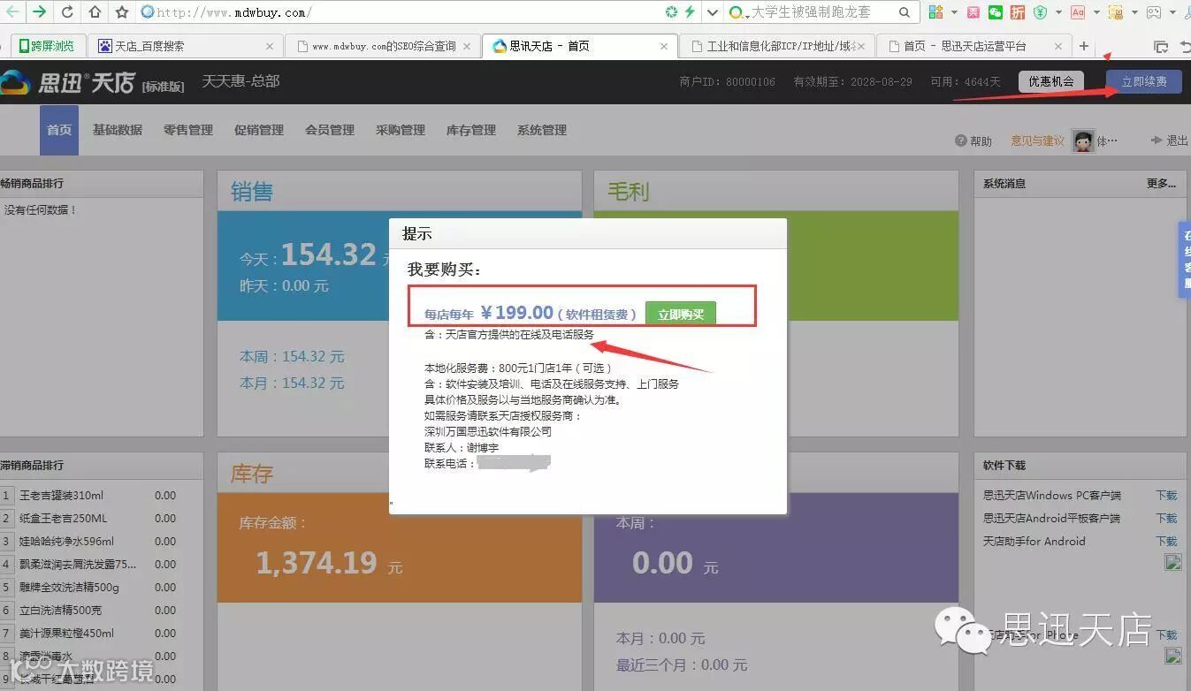This screenshot has width=1191, height=691.
Task: Switch to the SEO综合查询 tab
Action: click(x=384, y=46)
